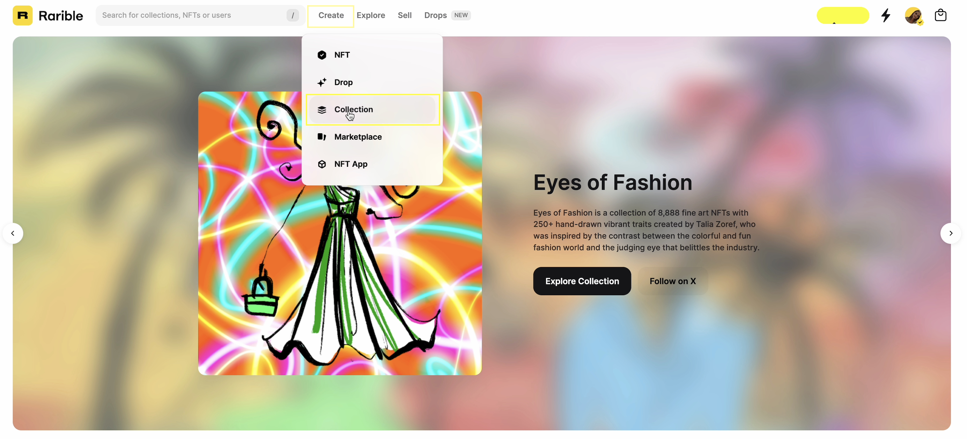
Task: Click the cube icon beside NFT App
Action: 322,164
